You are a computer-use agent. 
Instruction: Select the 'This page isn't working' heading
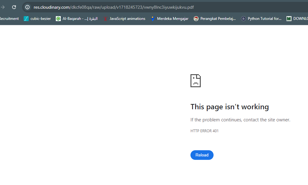230,107
